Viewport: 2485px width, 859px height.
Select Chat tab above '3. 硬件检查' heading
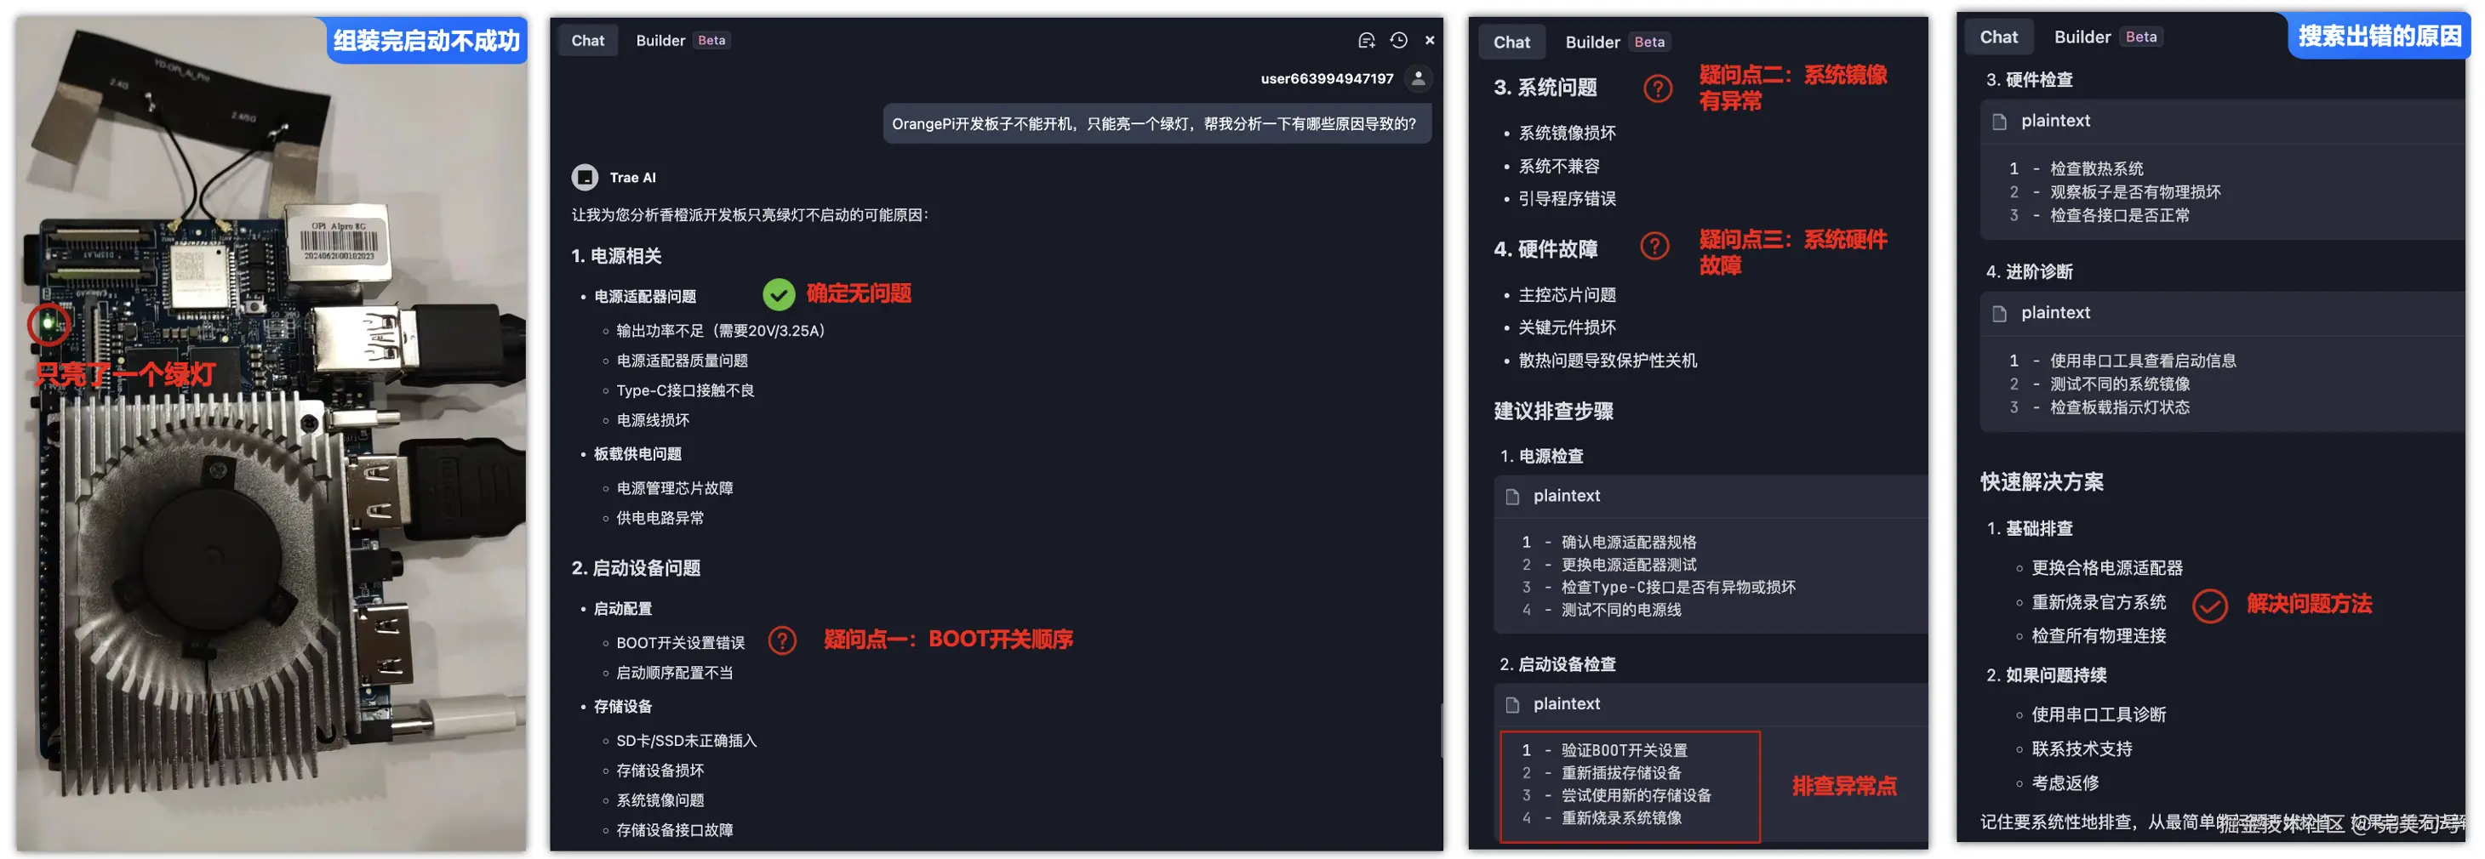click(1998, 37)
